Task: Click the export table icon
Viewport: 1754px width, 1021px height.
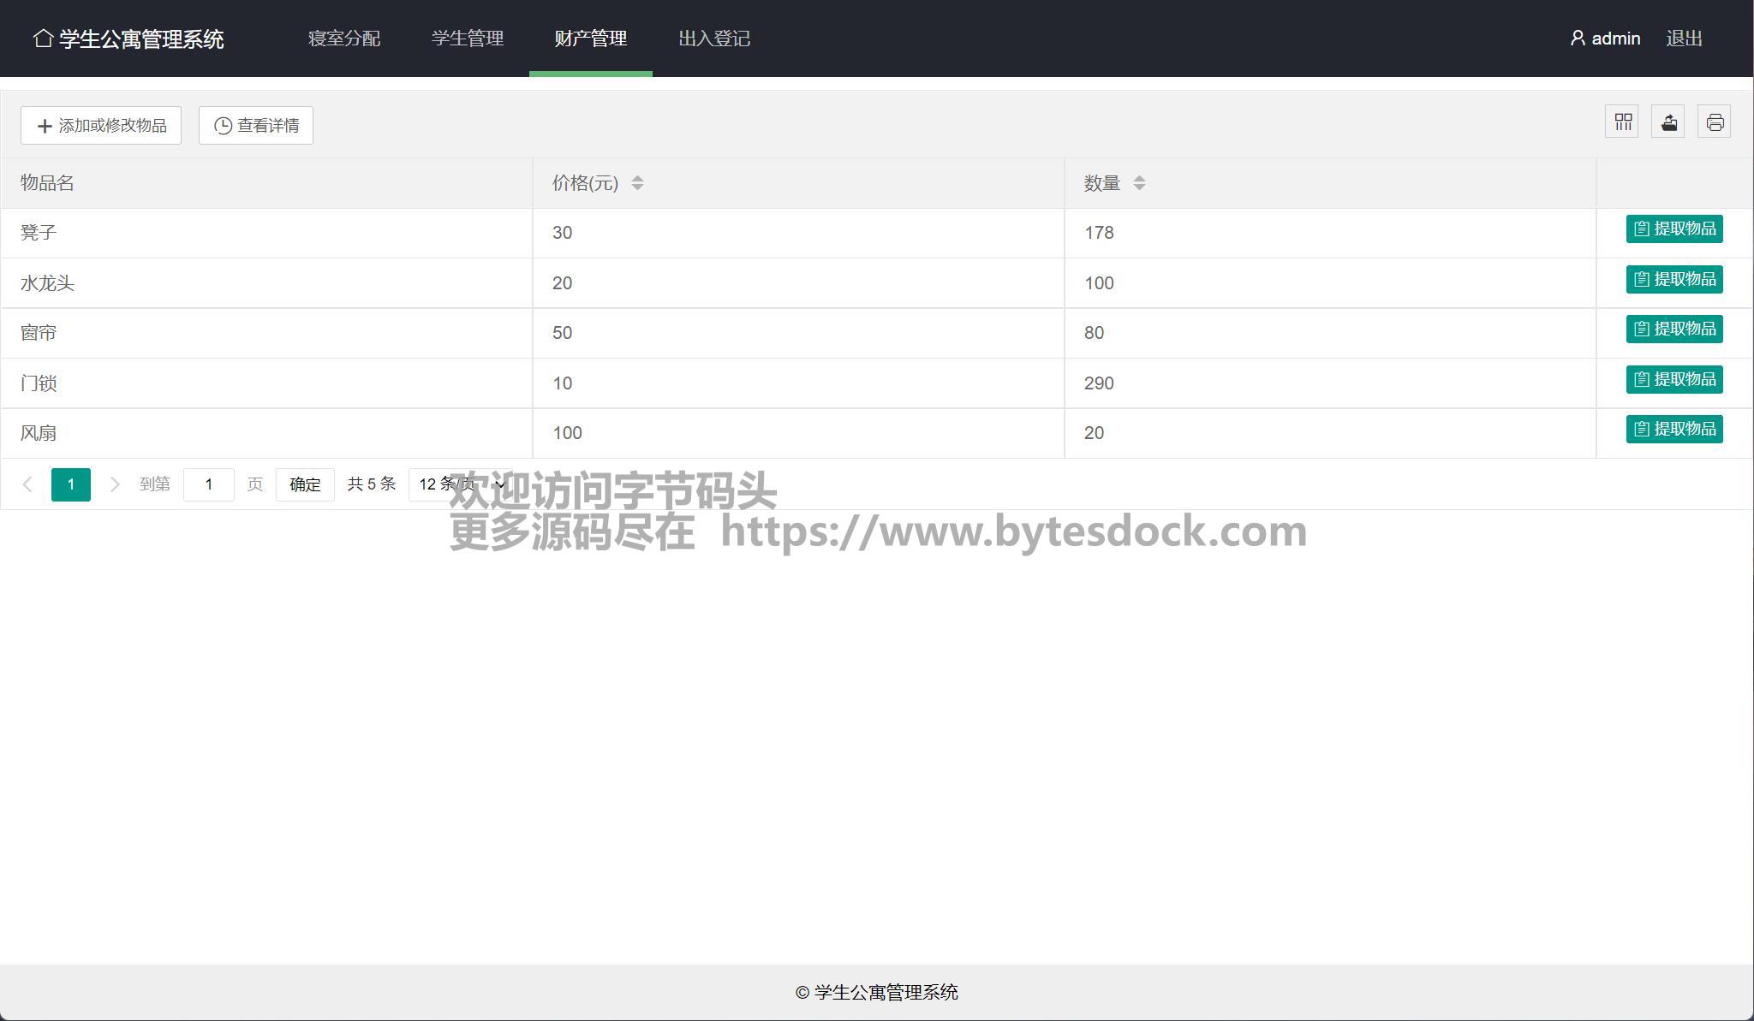Action: click(1668, 122)
